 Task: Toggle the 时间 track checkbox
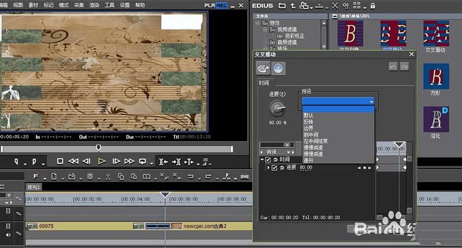tap(267, 159)
